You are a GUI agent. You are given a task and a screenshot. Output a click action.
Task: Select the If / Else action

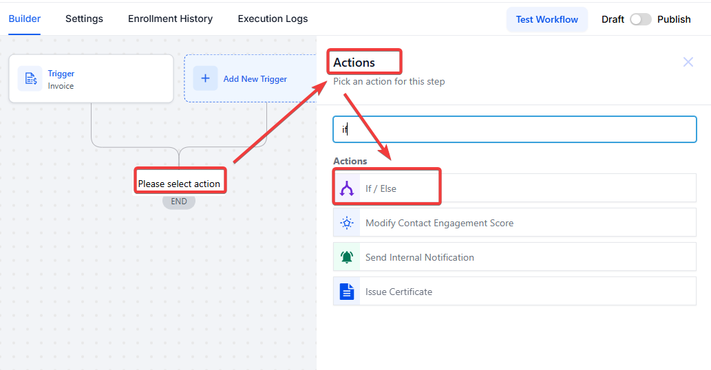pyautogui.click(x=515, y=188)
